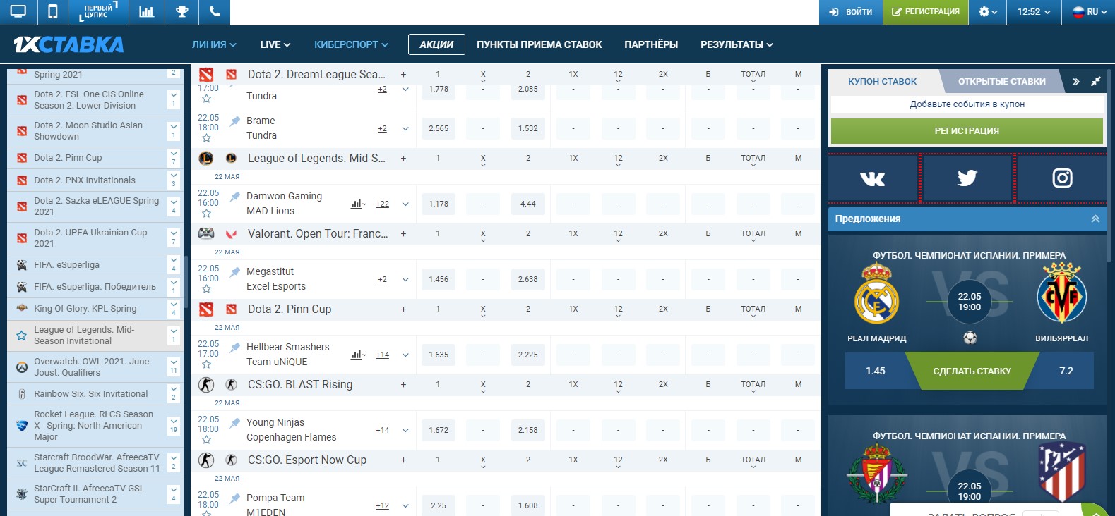
Task: Open the Twitter social link
Action: (x=967, y=178)
